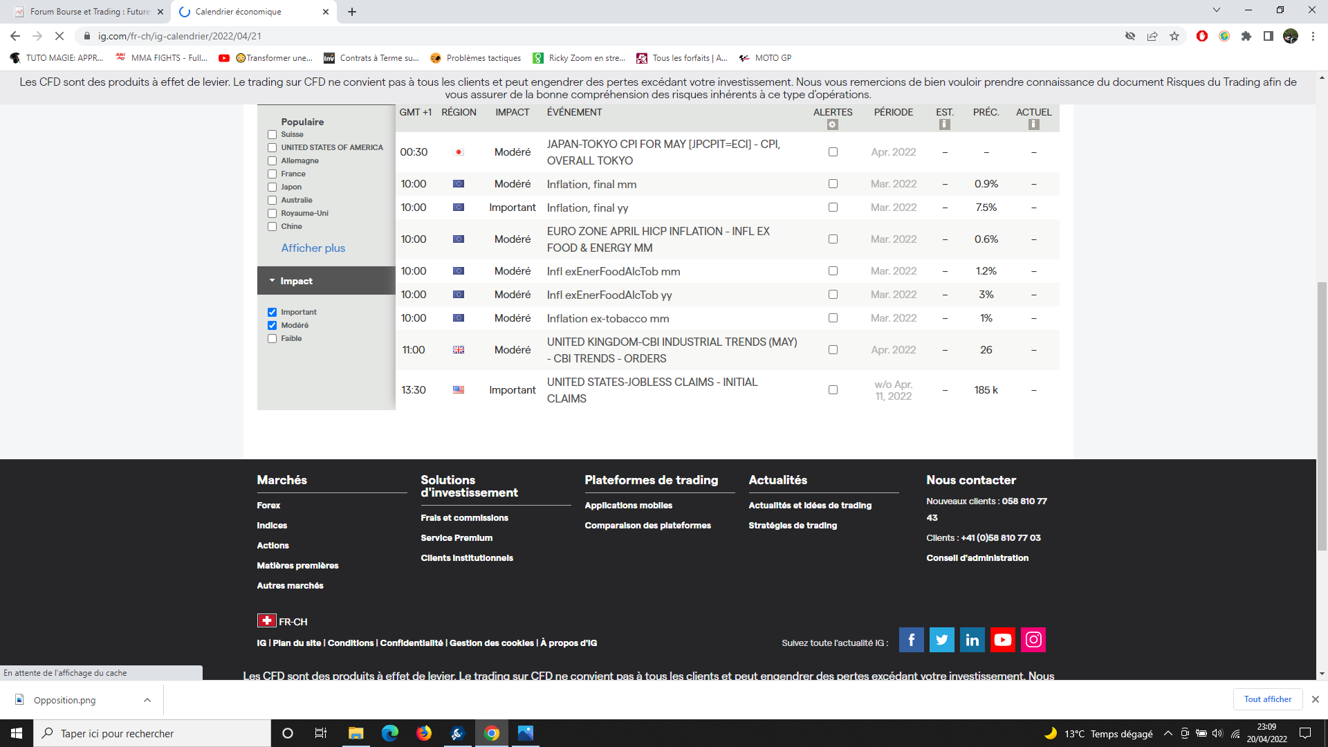Open IG's Twitter icon in footer
1328x747 pixels.
tap(941, 640)
